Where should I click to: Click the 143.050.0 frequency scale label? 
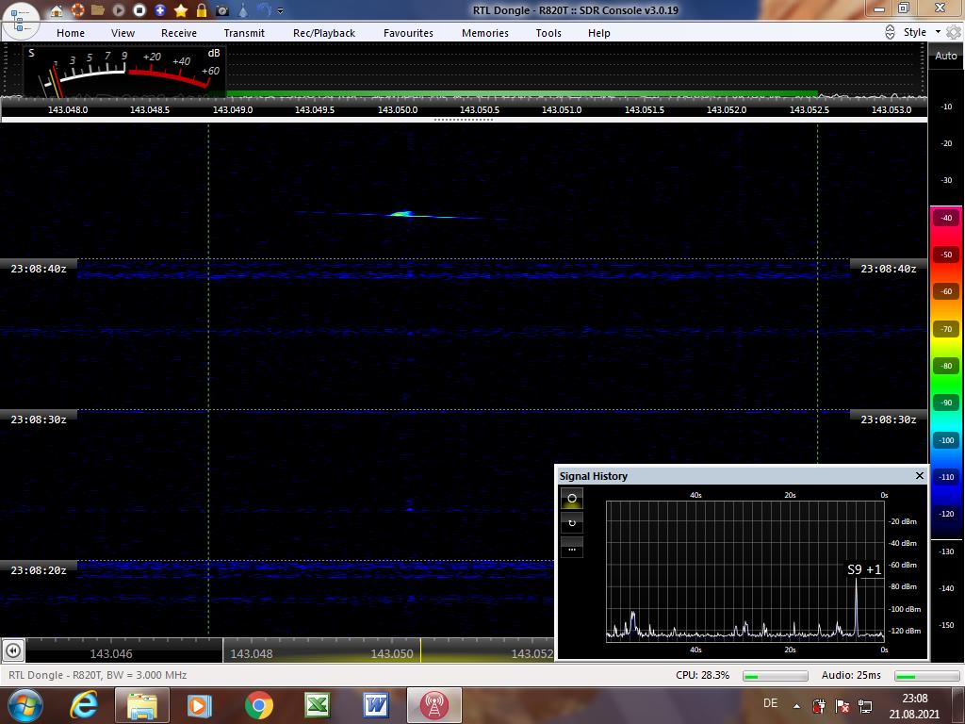coord(398,109)
